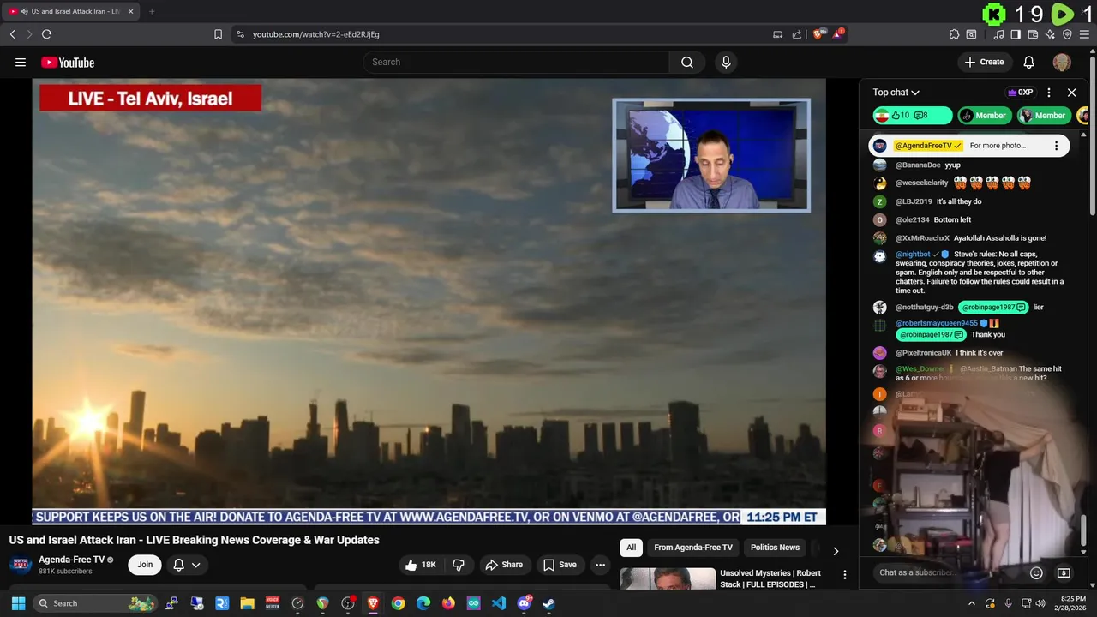Click @nightbot username in chat
The height and width of the screenshot is (617, 1097).
tap(913, 255)
